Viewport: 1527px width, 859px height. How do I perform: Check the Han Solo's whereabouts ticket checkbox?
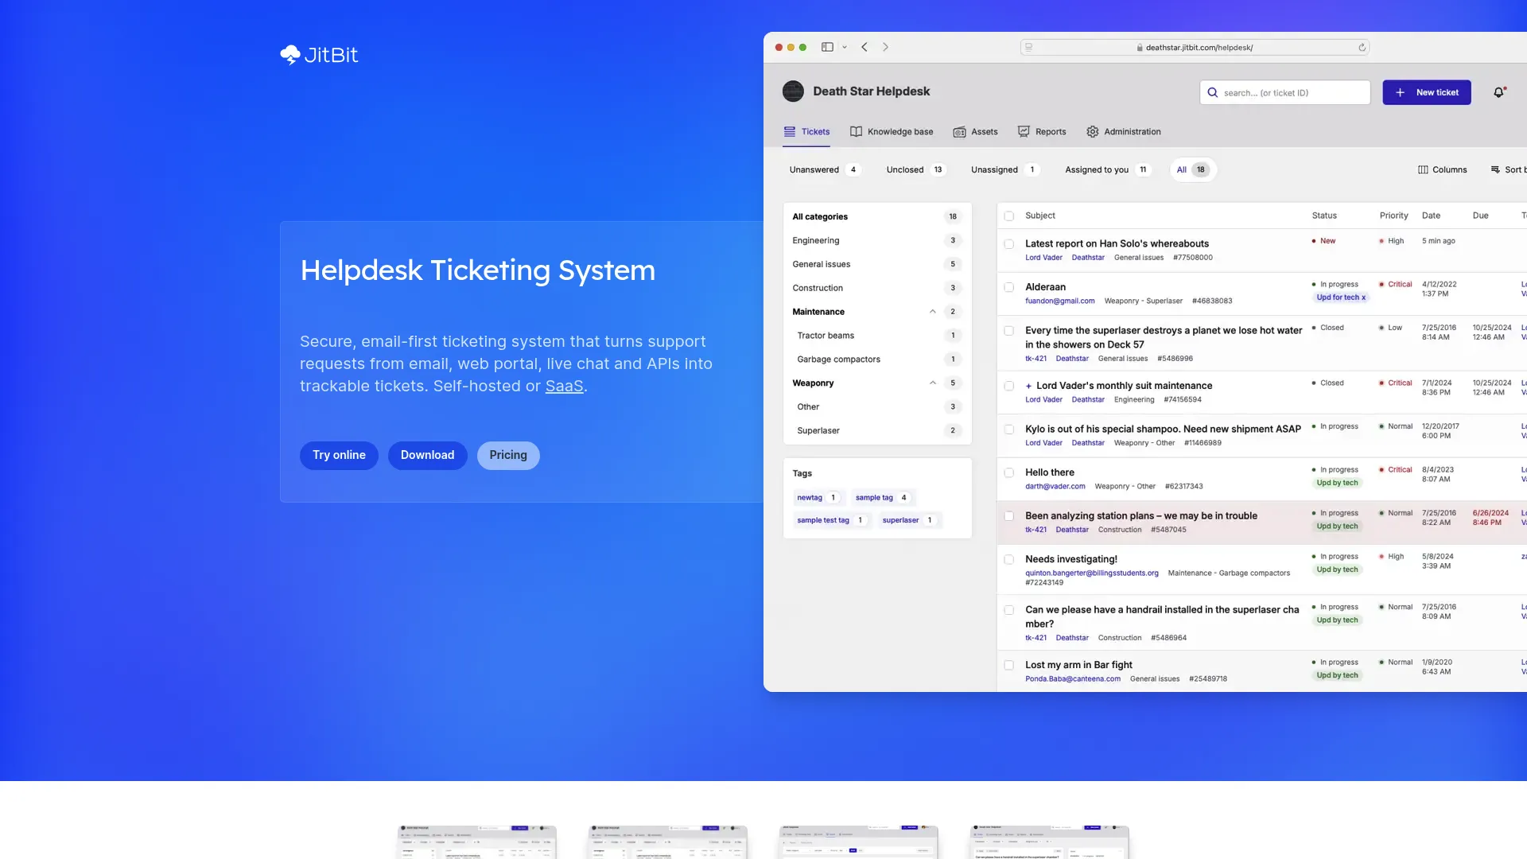tap(1009, 244)
